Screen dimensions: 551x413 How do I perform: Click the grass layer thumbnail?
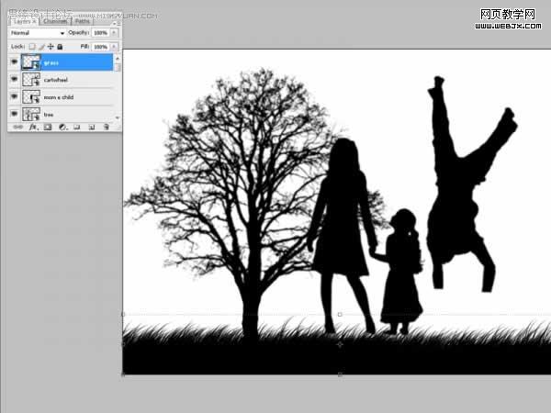pyautogui.click(x=31, y=62)
